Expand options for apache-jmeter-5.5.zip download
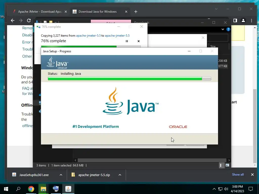This screenshot has width=259, height=194. [120, 175]
